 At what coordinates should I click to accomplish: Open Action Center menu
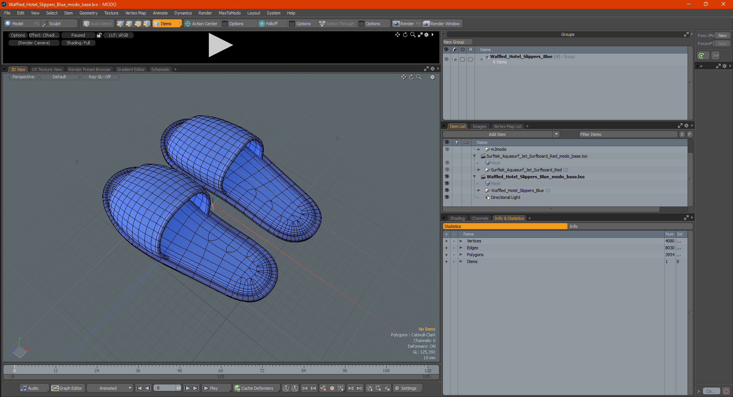pyautogui.click(x=201, y=24)
